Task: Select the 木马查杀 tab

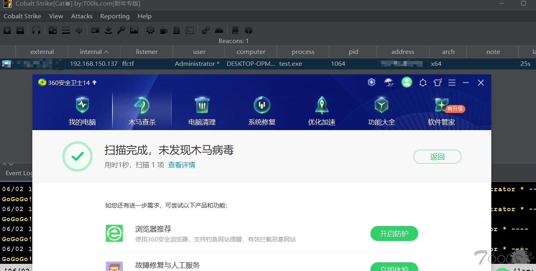Action: click(142, 111)
